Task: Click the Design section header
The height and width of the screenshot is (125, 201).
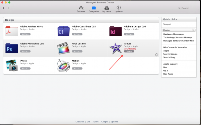Action: pyautogui.click(x=81, y=20)
